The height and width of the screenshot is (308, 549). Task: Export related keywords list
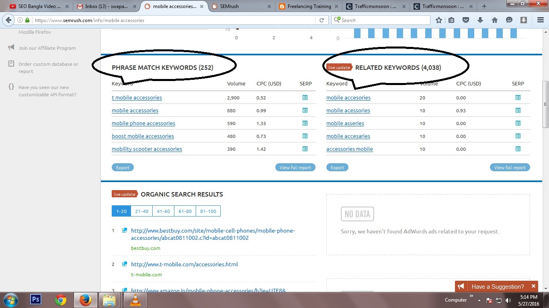click(337, 167)
